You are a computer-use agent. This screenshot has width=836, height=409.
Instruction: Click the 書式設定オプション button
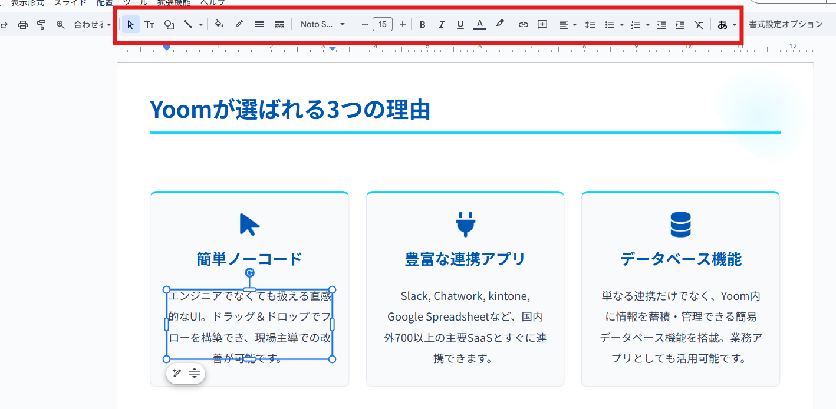[x=785, y=24]
